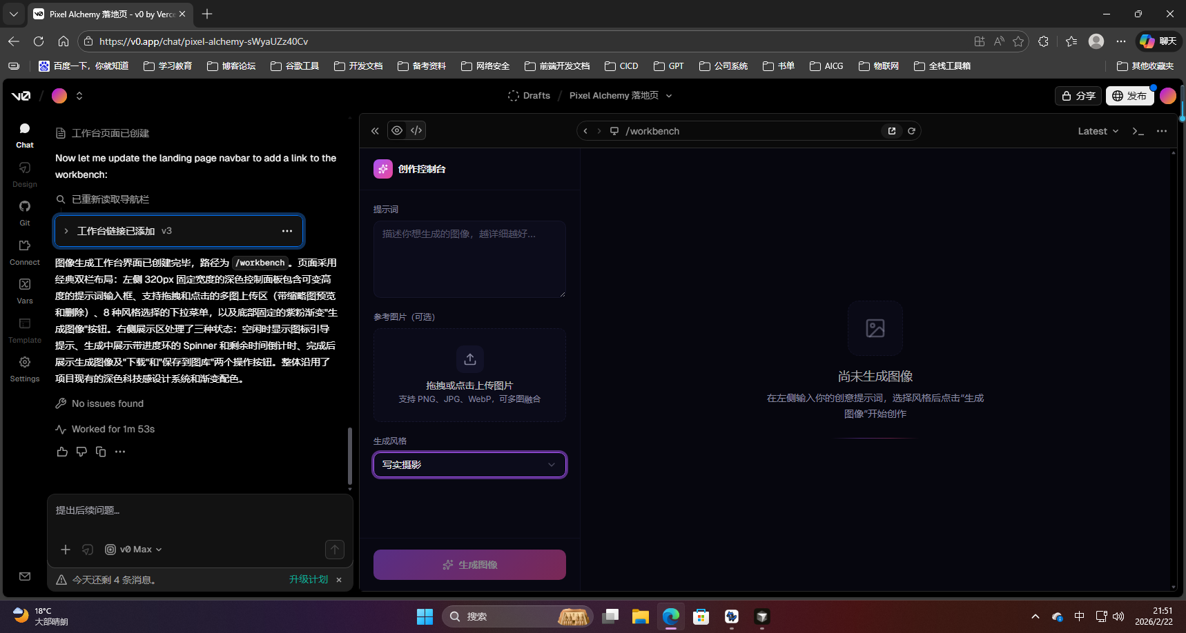Screen dimensions: 1186x633
Task: Give a thumbs up on the chat response
Action: point(62,451)
